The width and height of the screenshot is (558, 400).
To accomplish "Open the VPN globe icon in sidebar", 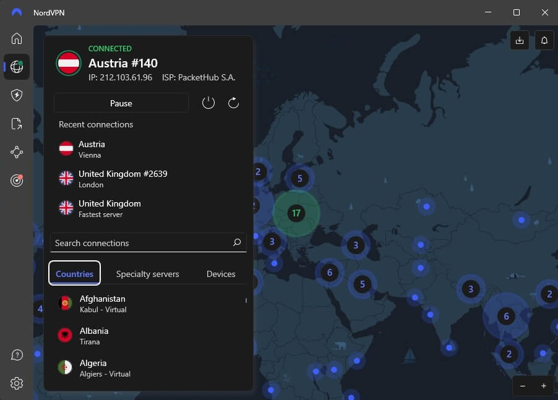I will (16, 67).
